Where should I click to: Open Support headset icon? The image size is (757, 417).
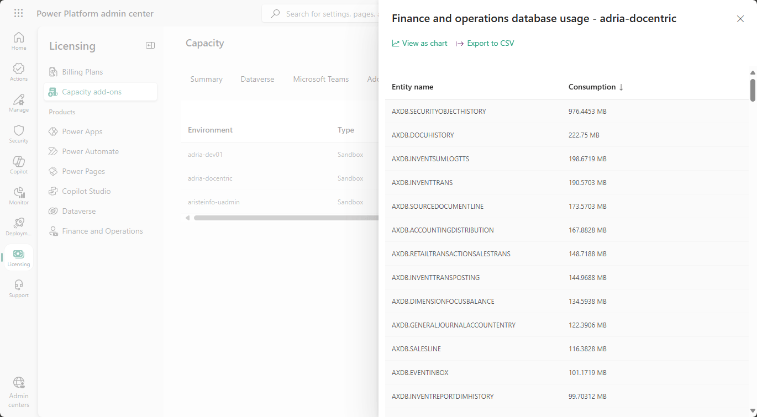[19, 288]
